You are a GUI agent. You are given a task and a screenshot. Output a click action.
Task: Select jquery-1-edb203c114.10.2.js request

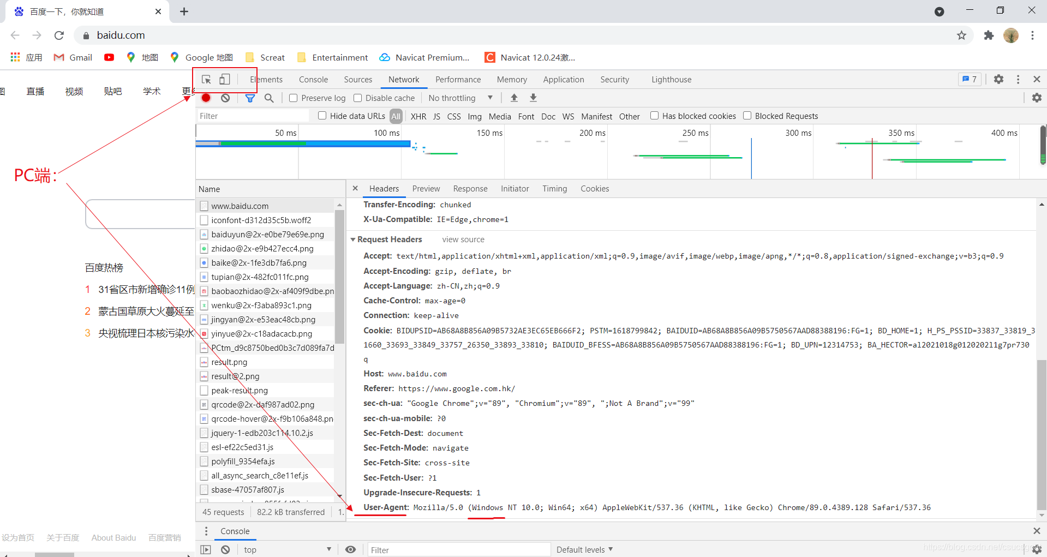click(x=265, y=433)
